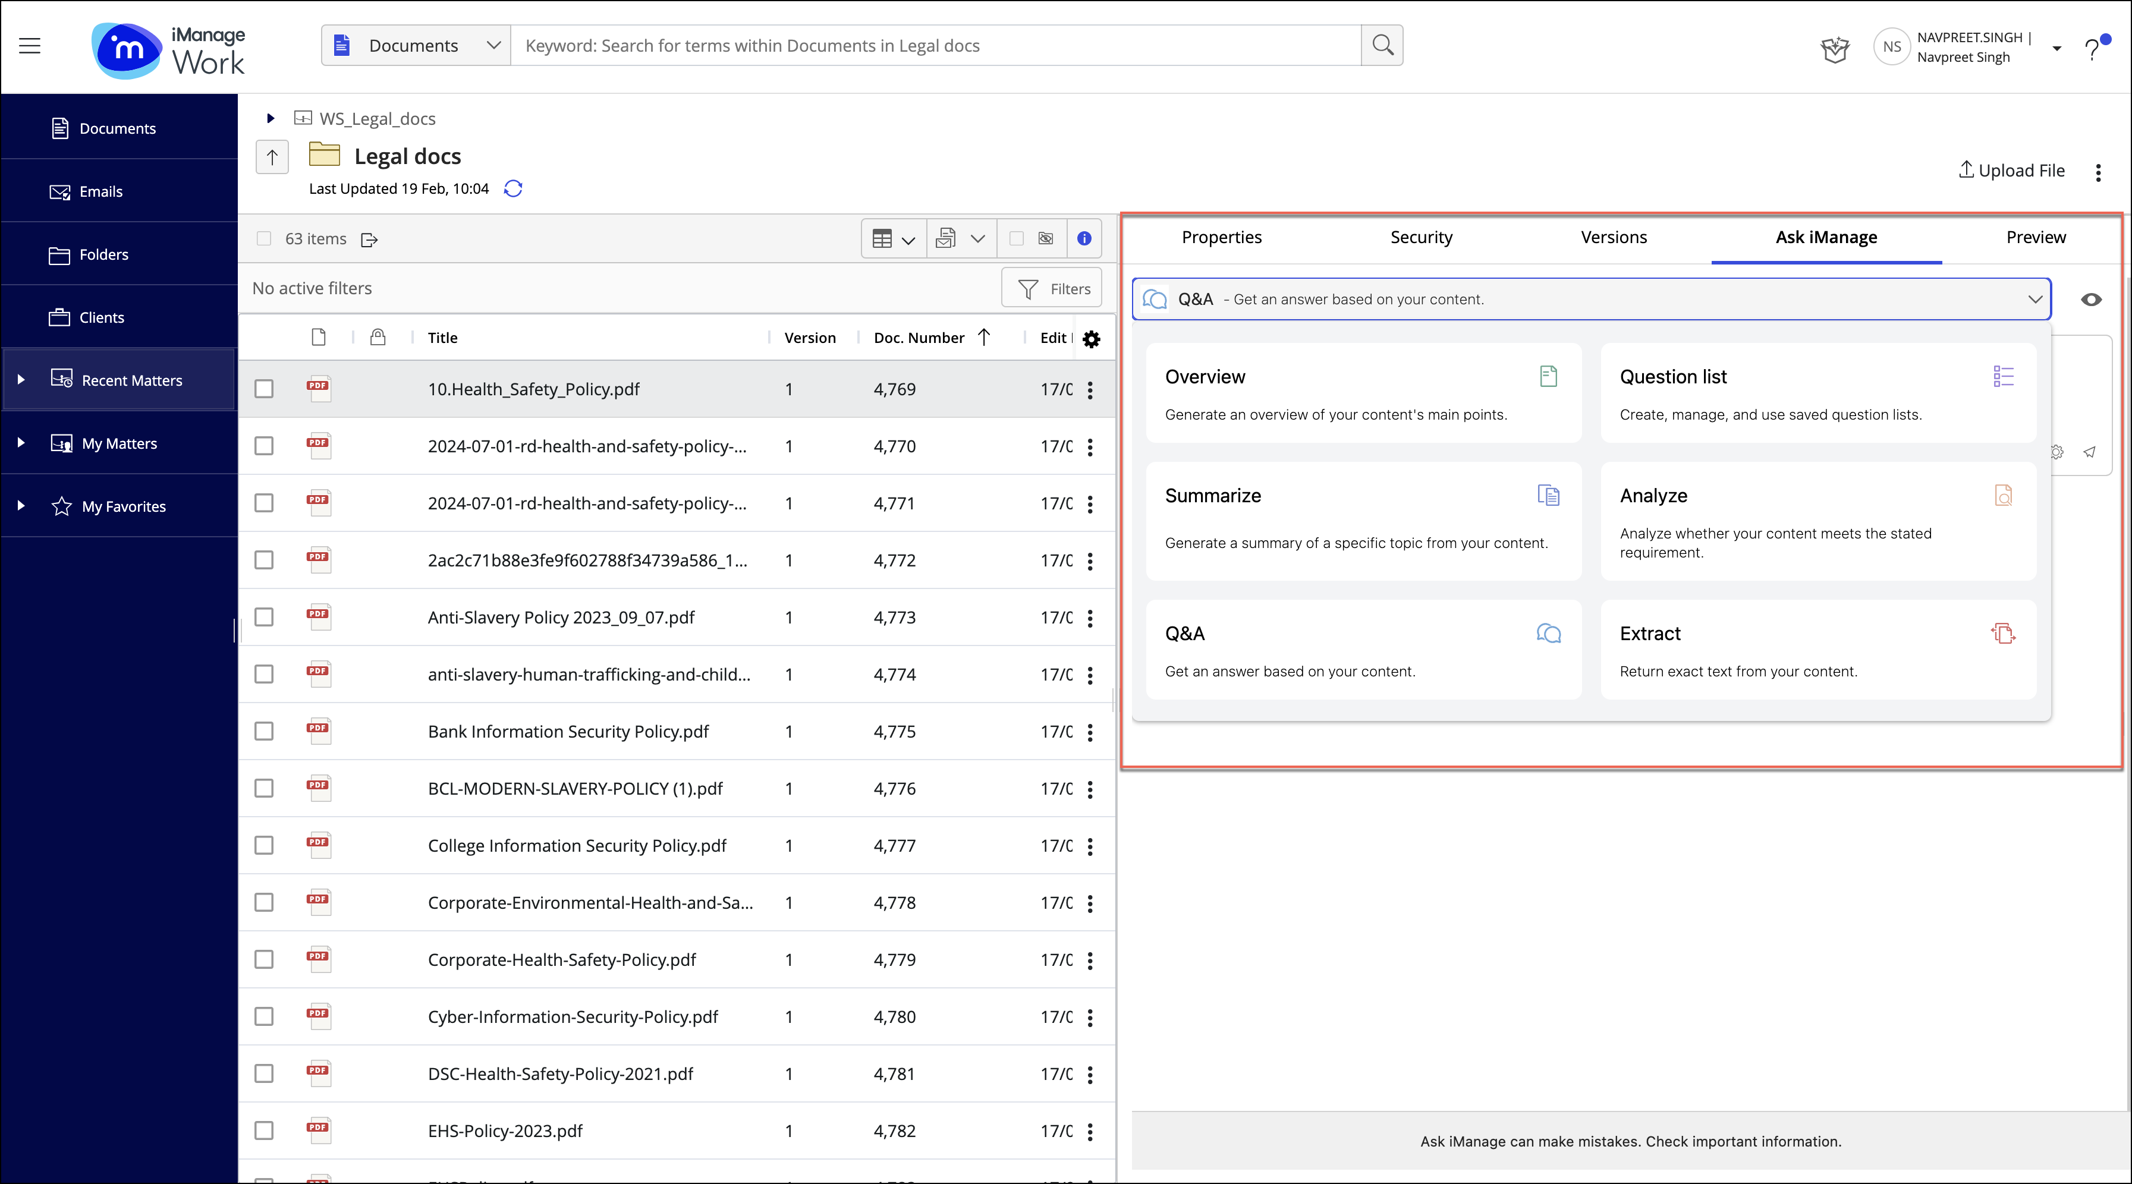Viewport: 2132px width, 1184px height.
Task: Toggle the eye visibility icon beside Q&A bar
Action: 2090,300
